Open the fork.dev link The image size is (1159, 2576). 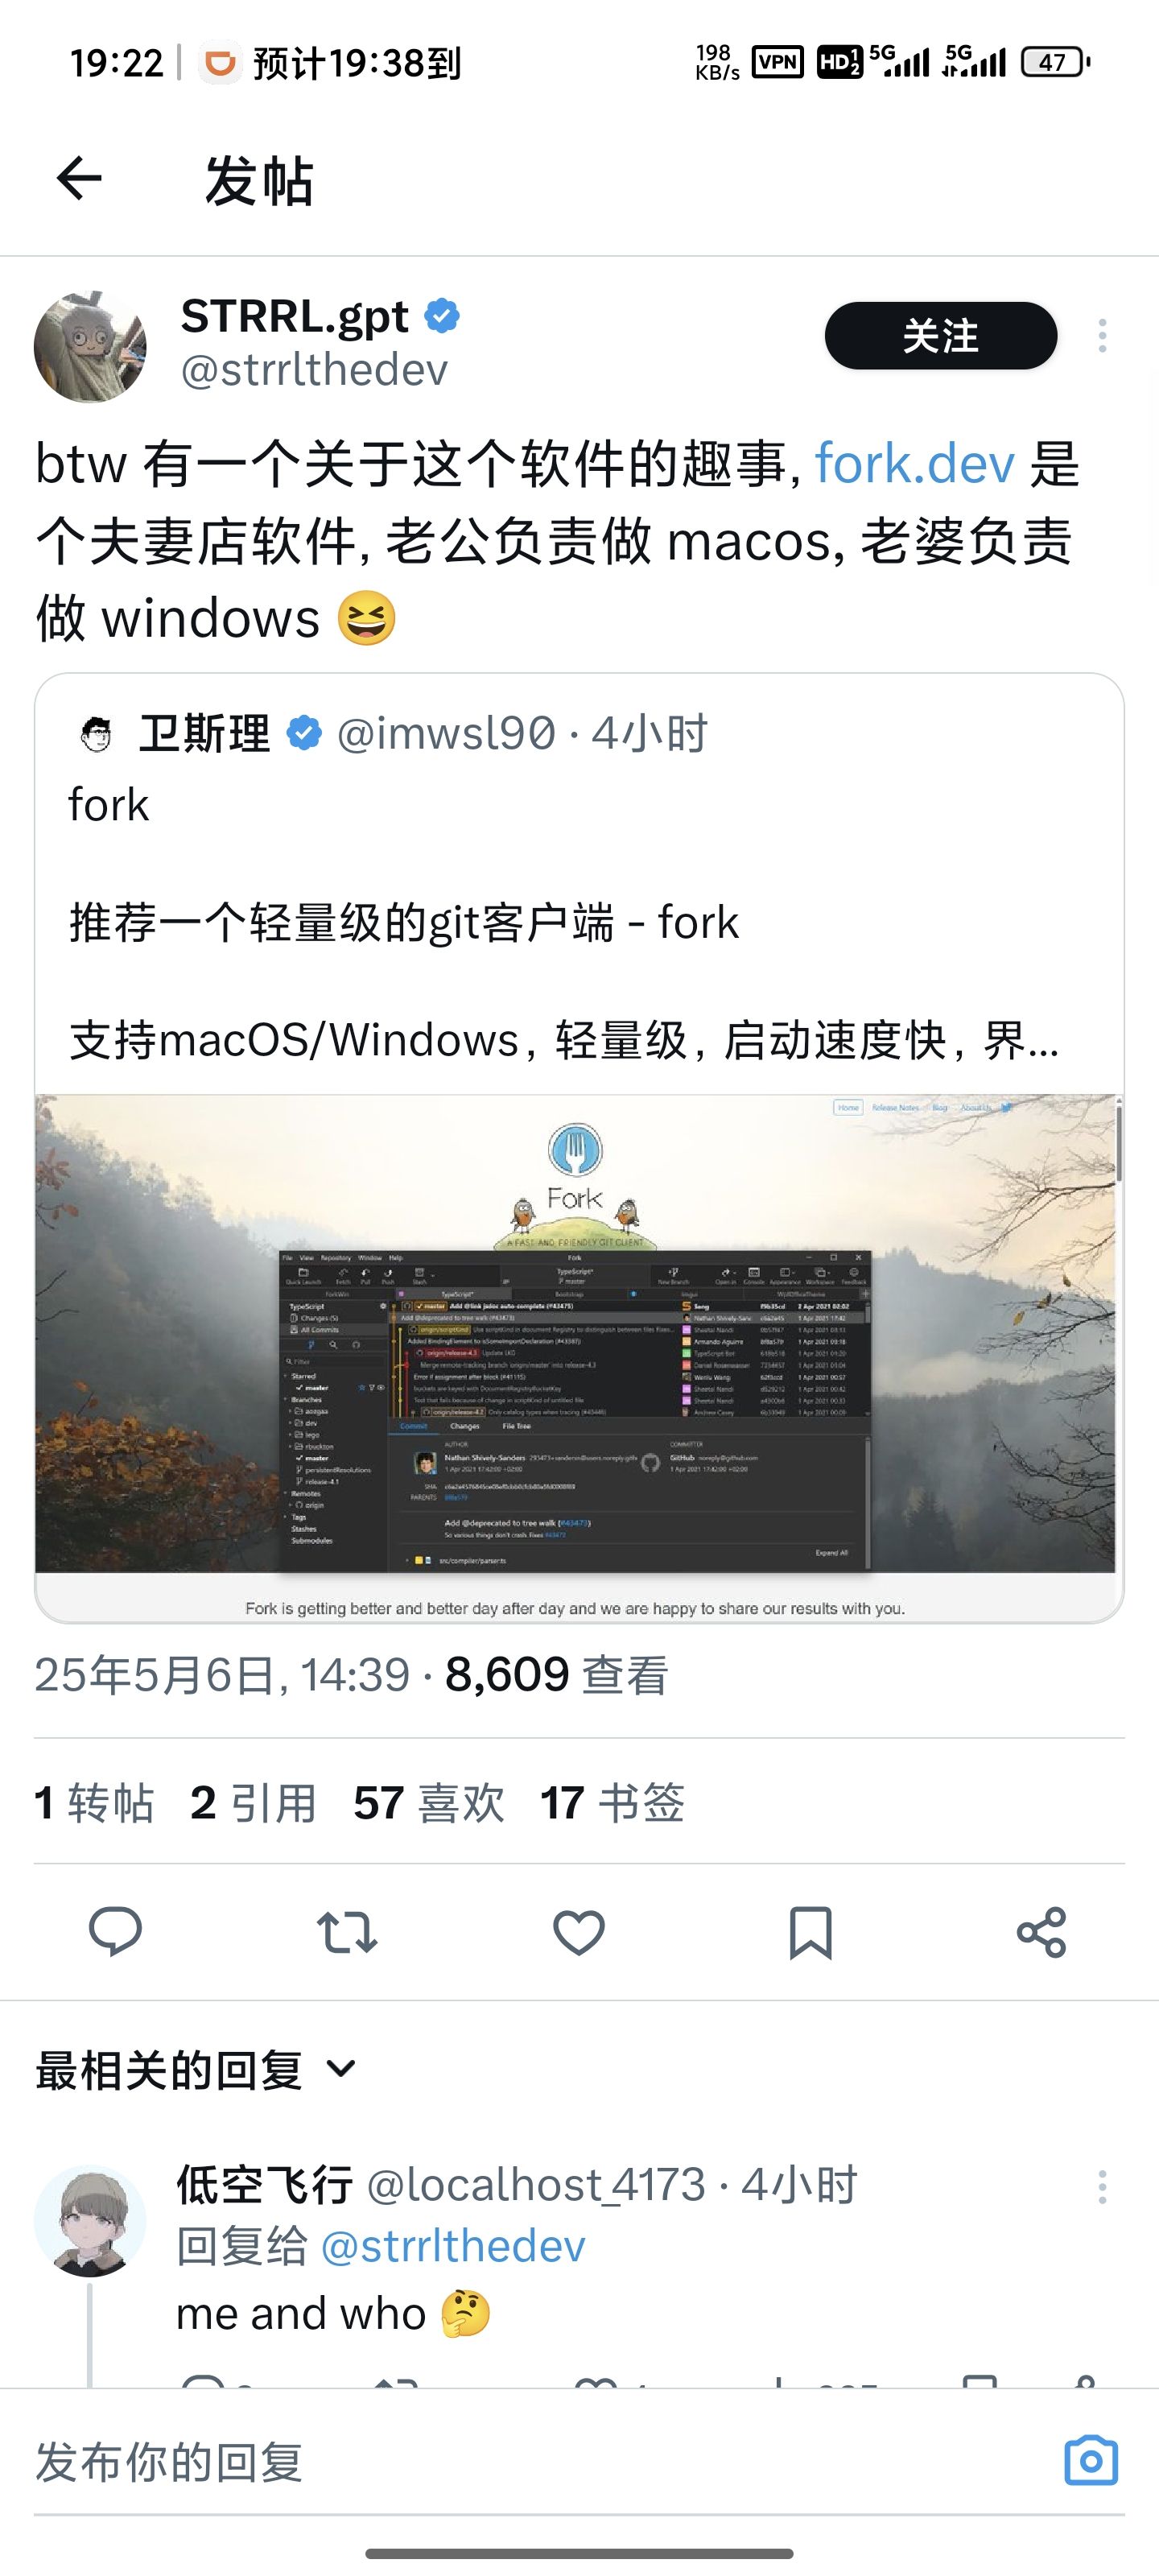coord(915,465)
